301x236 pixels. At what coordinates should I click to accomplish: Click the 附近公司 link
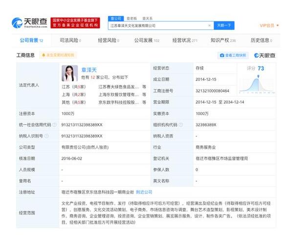144,192
